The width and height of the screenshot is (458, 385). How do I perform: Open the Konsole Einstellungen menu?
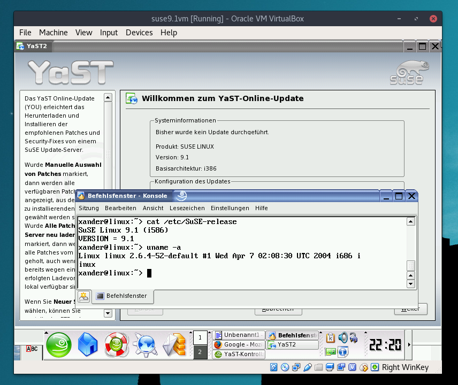pos(230,208)
